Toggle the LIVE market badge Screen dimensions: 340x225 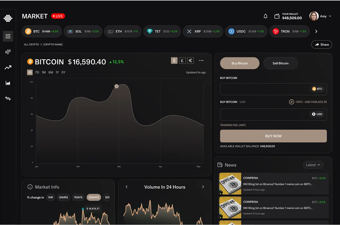(58, 16)
